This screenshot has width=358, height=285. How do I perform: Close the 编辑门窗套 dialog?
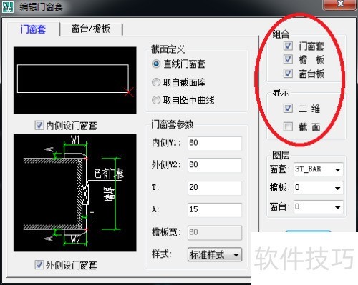coord(340,4)
